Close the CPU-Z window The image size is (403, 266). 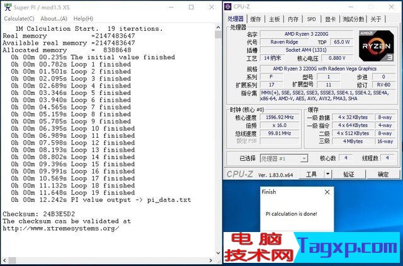[391, 7]
